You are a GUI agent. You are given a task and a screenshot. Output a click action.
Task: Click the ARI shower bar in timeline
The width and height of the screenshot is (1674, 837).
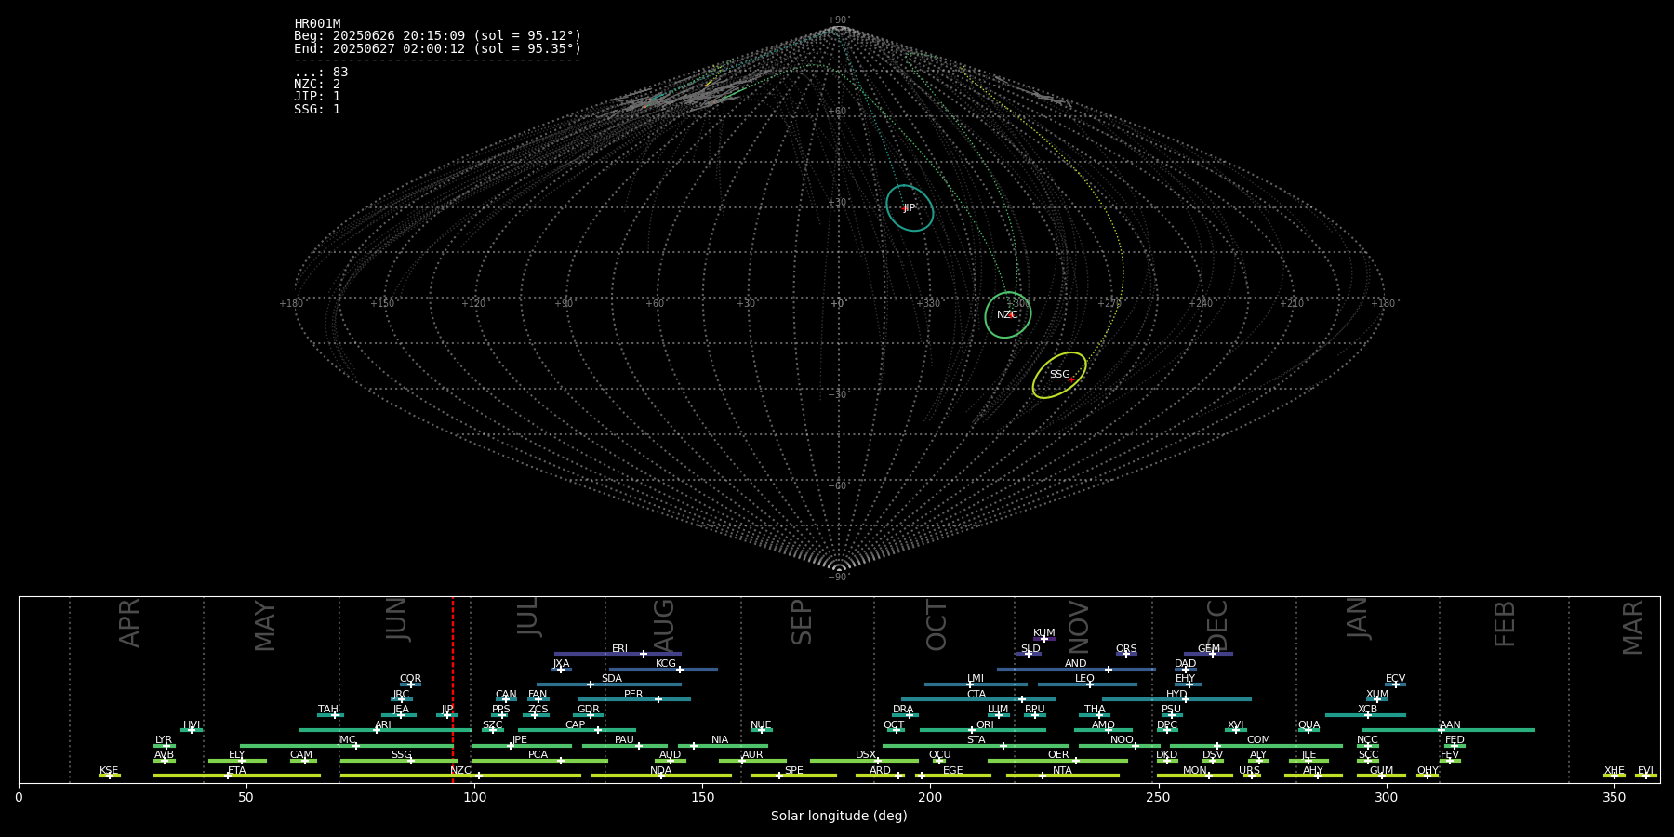pos(385,730)
